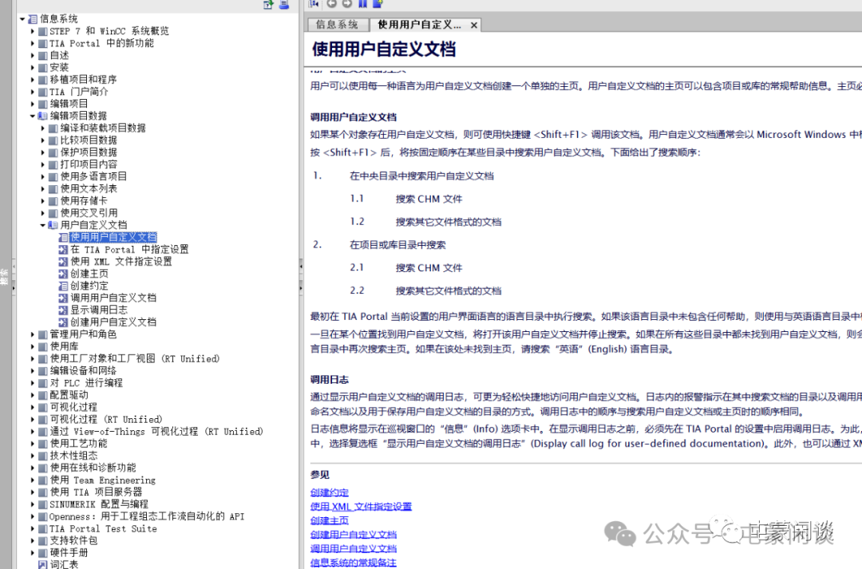Open 使用存储卡 tree entry
Viewport: 862px width, 569px height.
click(84, 200)
